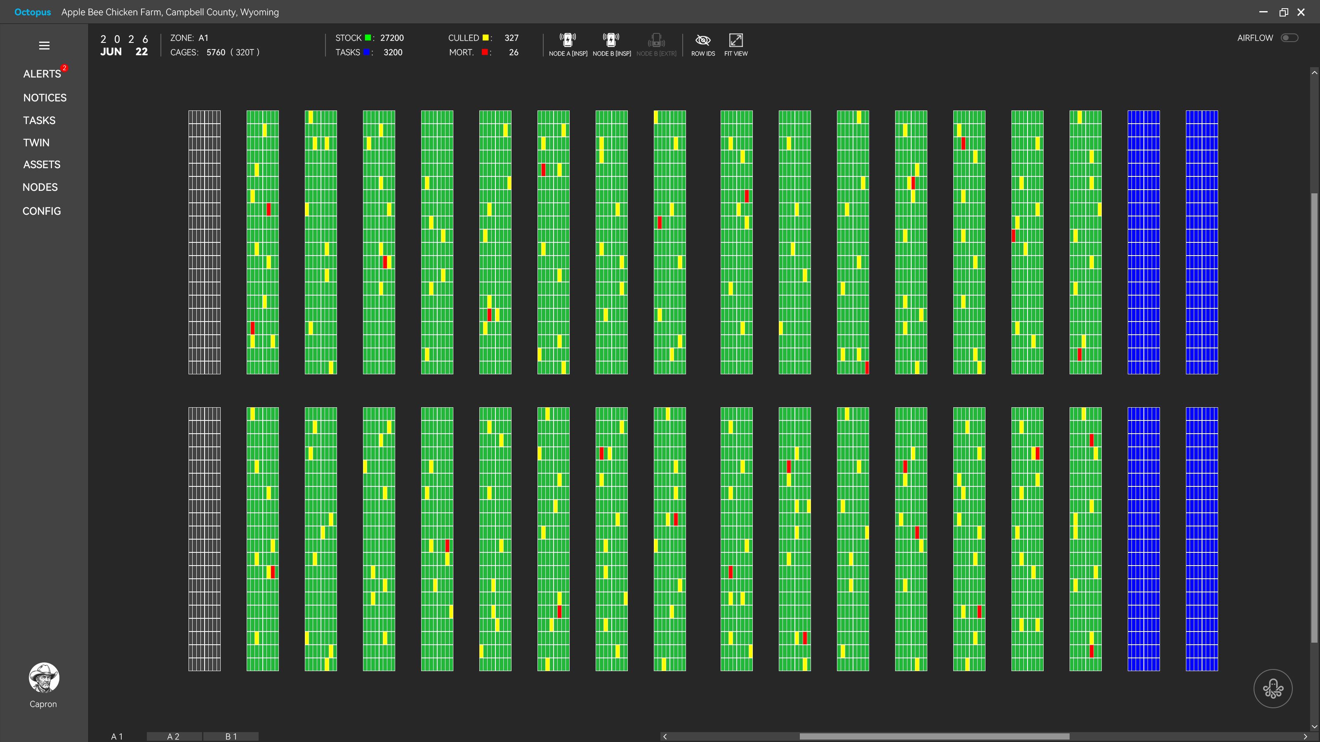This screenshot has width=1320, height=742.
Task: Click Capron user avatar
Action: pos(44,677)
